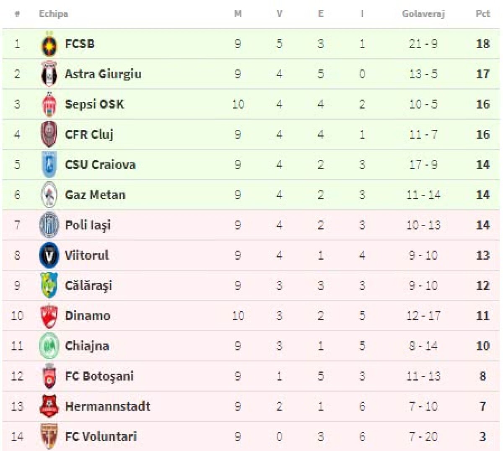Click the M matches column header
503x451 pixels.
click(x=238, y=14)
